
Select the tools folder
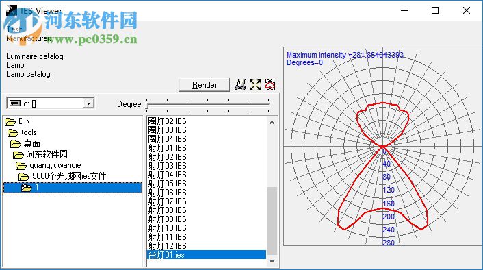click(x=22, y=132)
